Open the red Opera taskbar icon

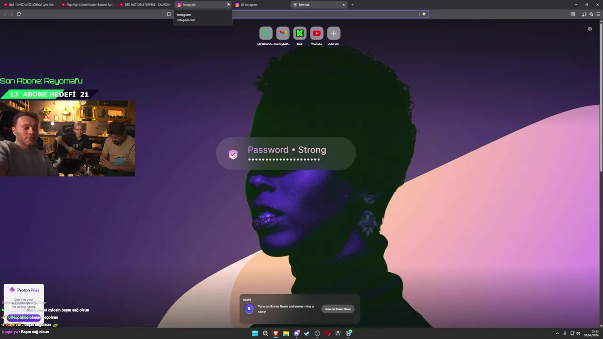pyautogui.click(x=327, y=333)
